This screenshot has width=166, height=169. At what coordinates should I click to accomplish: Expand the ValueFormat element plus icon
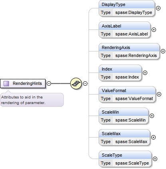click(159, 94)
